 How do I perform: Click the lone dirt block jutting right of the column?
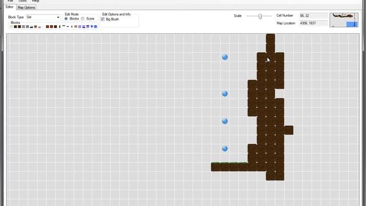point(289,130)
